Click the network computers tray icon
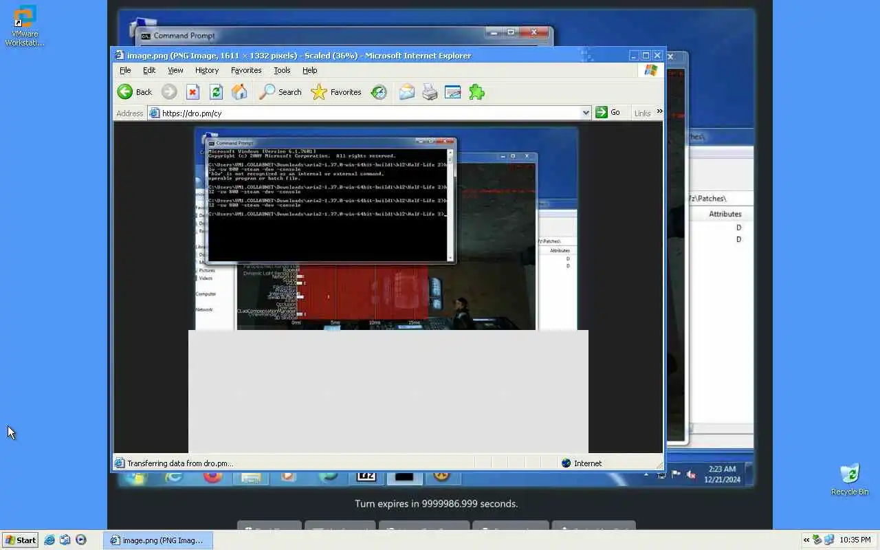Image resolution: width=880 pixels, height=550 pixels. click(x=829, y=540)
